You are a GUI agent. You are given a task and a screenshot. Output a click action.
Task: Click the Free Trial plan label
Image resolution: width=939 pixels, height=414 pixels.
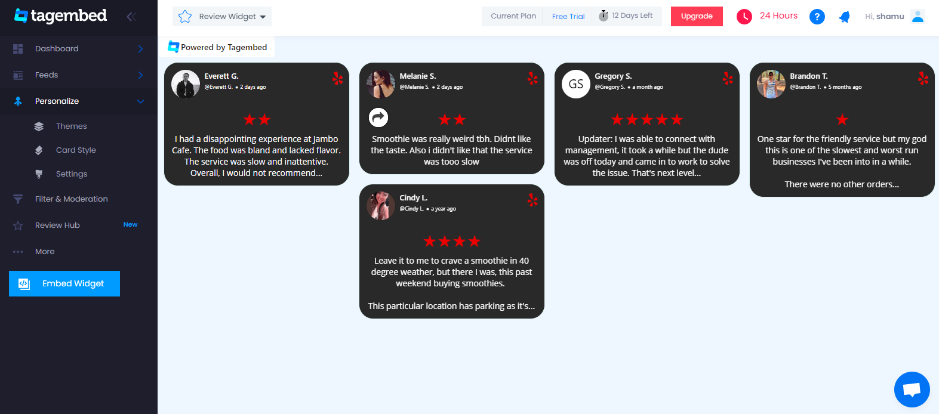pos(568,17)
